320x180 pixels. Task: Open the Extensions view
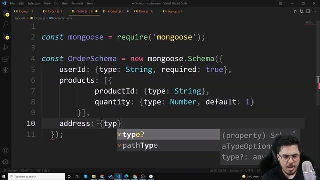(x=5, y=59)
